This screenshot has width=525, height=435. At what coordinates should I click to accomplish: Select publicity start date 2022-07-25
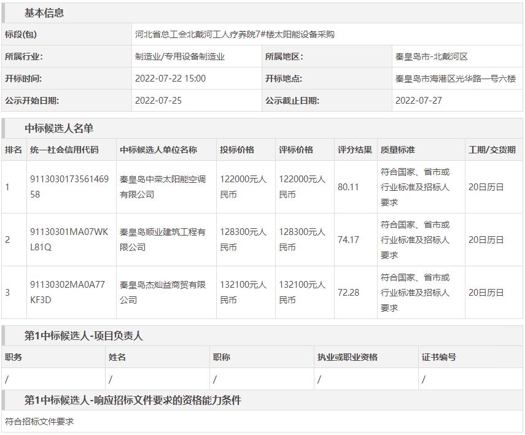158,101
